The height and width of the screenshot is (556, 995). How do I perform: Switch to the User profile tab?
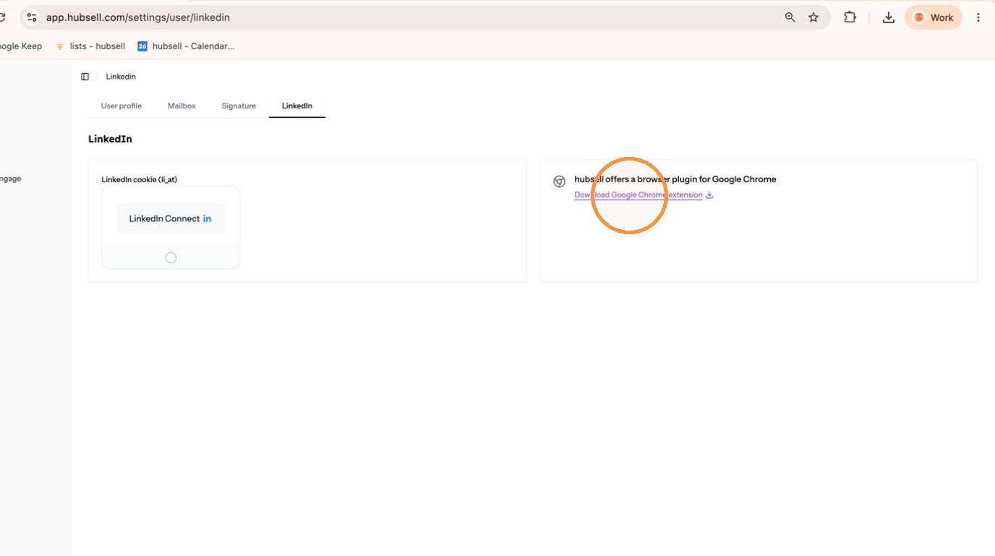121,106
